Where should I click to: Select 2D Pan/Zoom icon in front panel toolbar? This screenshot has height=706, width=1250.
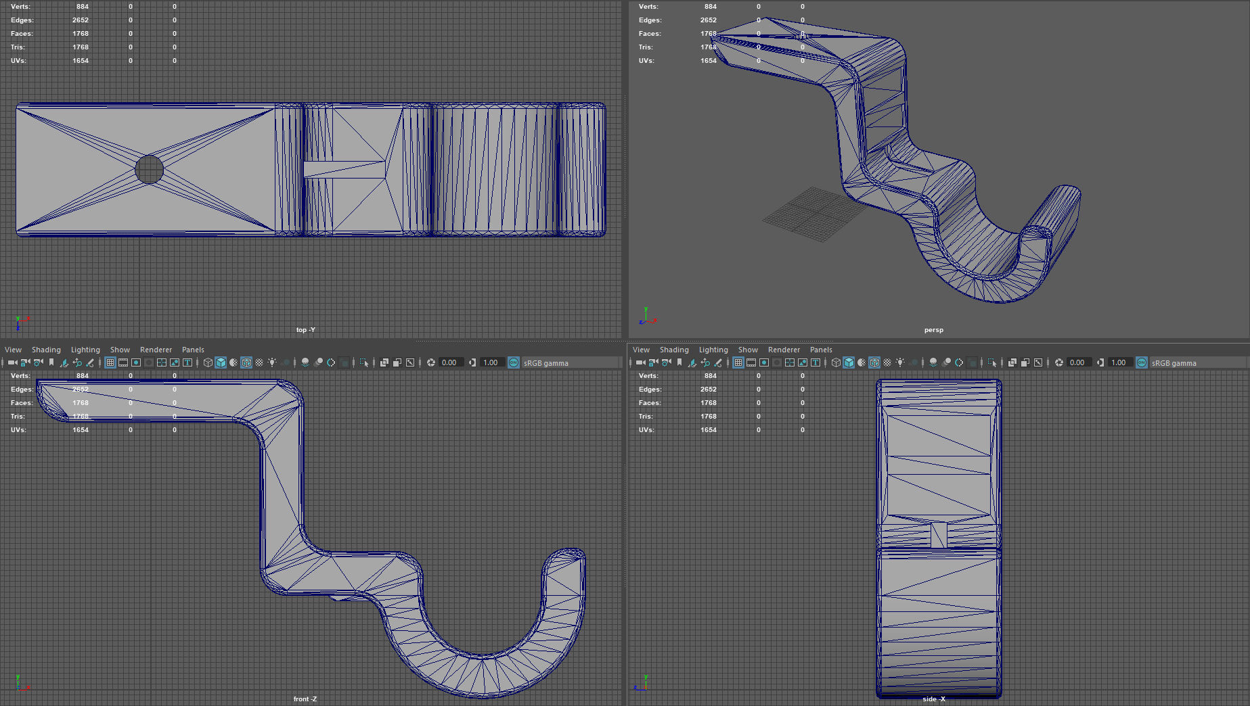pos(77,362)
